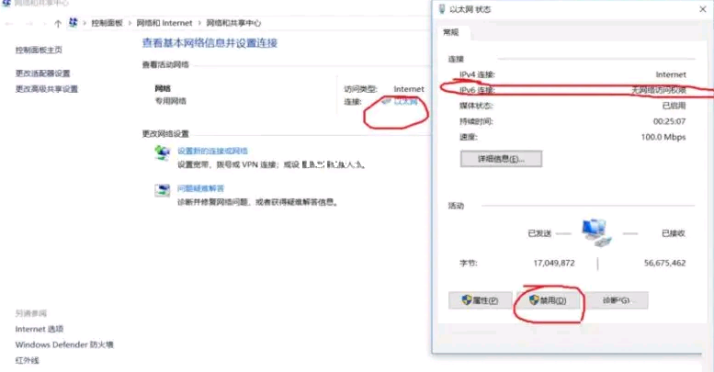Open 网络和 Internet in the breadcrumb path

[164, 22]
